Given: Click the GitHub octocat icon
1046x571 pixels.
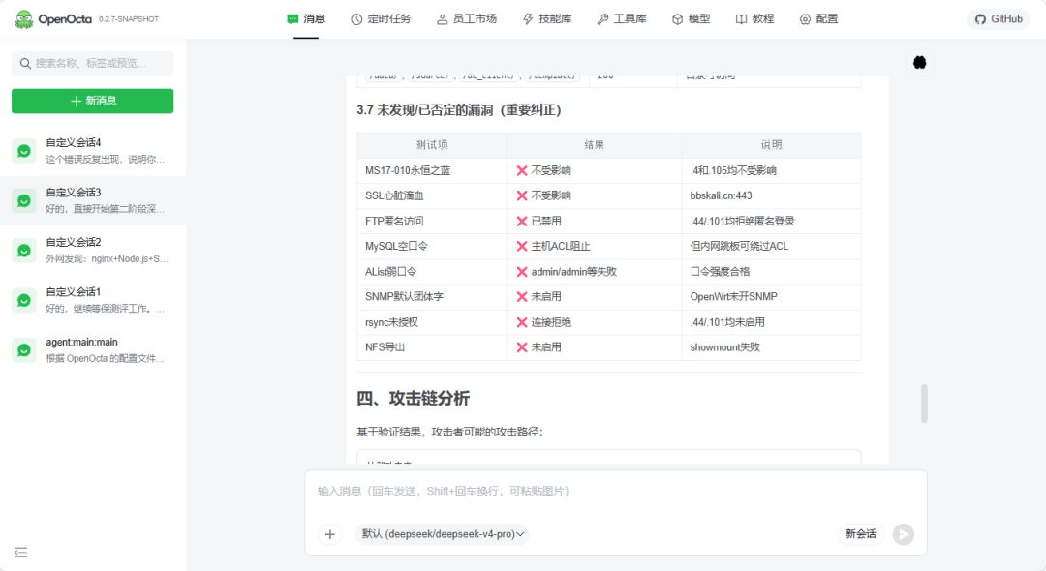Looking at the screenshot, I should (980, 19).
